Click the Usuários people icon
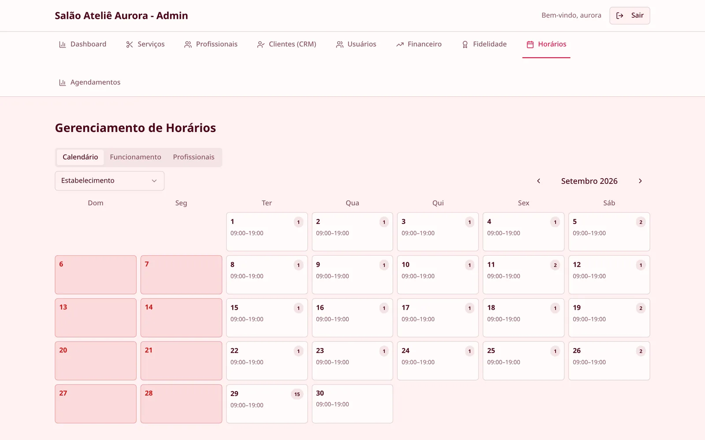 click(340, 44)
